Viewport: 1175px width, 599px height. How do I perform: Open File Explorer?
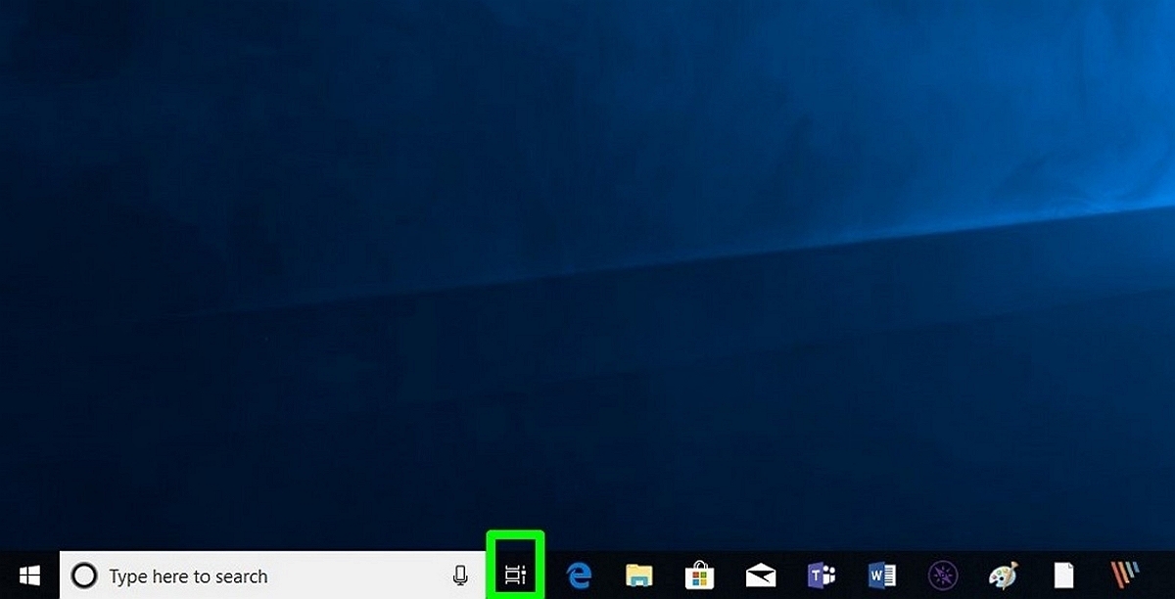[x=639, y=576]
